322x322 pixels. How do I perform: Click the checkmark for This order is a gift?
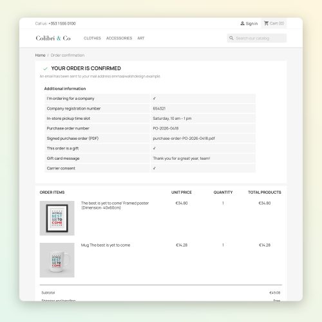(154, 148)
